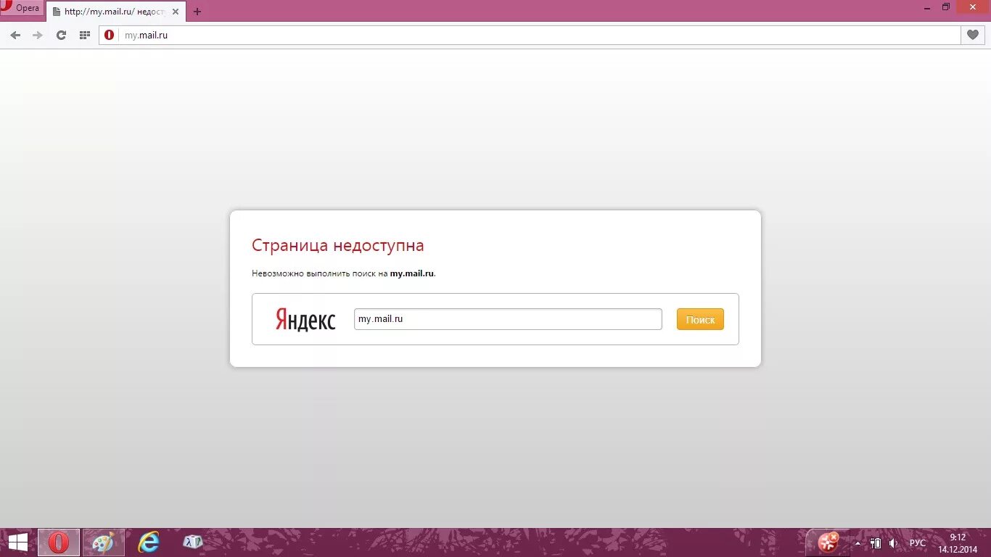Switch input language РУС indicator

[x=918, y=543]
